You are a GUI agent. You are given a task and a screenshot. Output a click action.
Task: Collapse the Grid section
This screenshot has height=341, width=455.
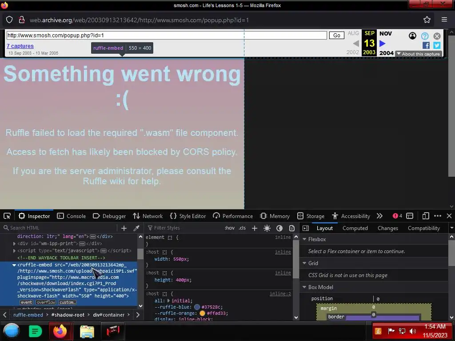pyautogui.click(x=304, y=263)
